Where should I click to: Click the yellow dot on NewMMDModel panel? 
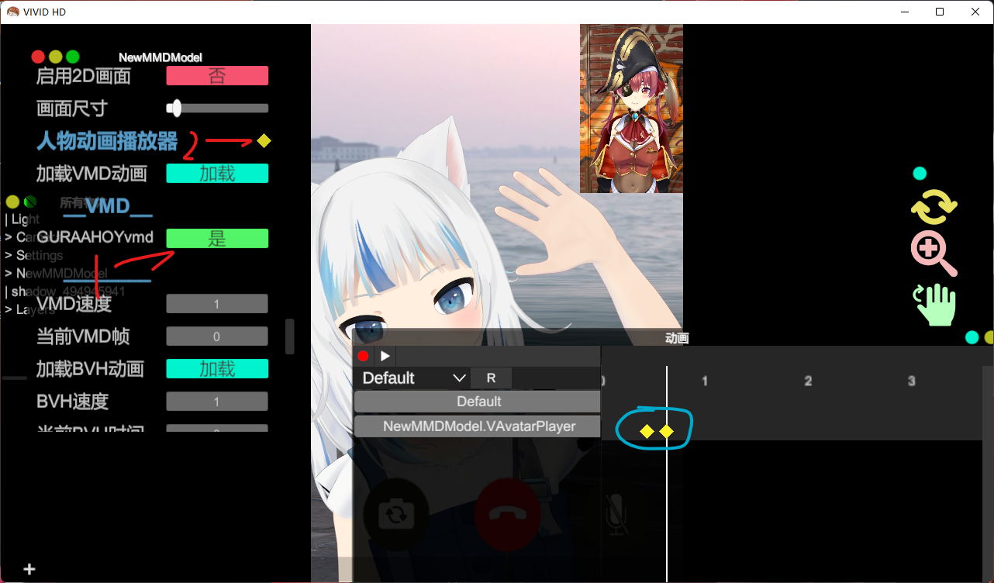pos(55,57)
